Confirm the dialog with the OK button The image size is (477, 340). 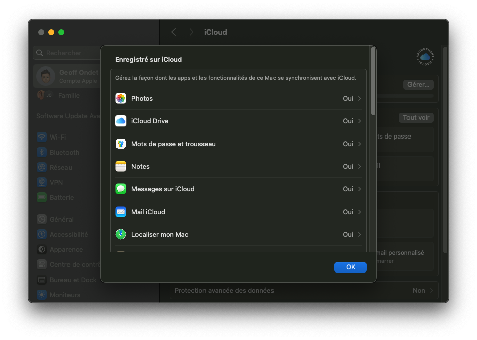coord(351,267)
